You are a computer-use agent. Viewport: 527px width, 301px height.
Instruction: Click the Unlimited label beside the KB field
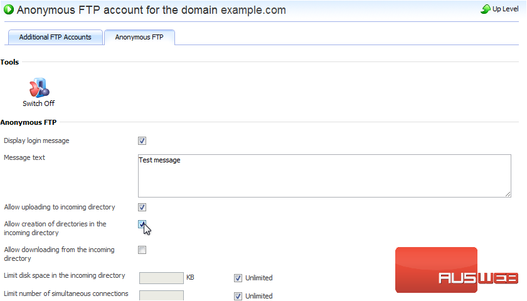pyautogui.click(x=259, y=278)
